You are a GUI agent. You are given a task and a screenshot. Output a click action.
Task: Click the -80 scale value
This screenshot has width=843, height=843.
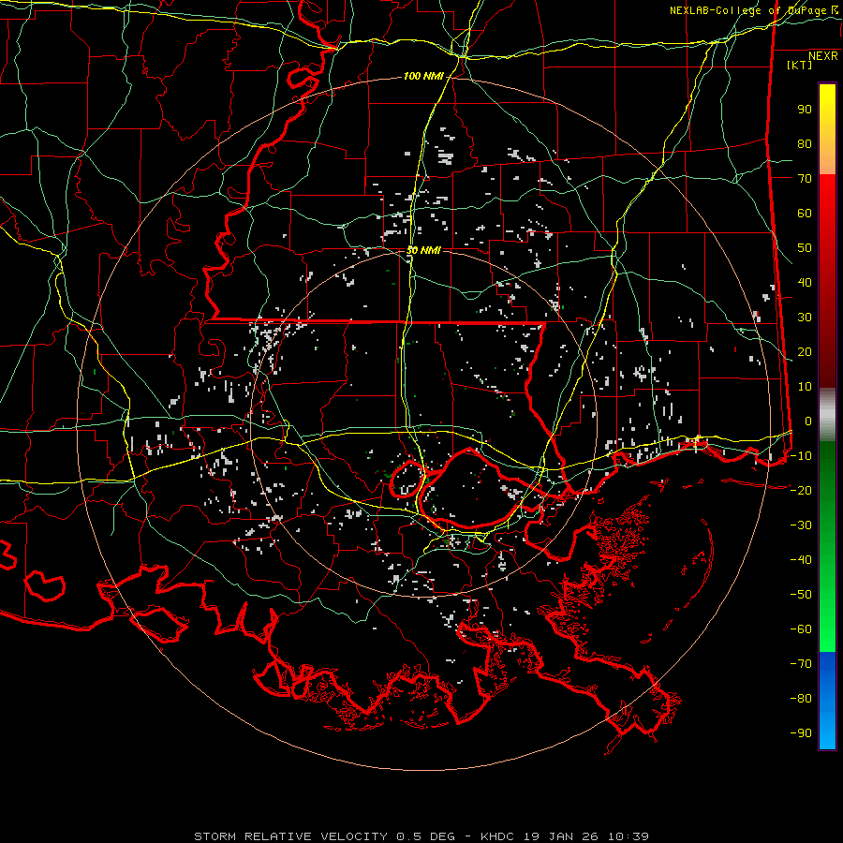(x=801, y=699)
